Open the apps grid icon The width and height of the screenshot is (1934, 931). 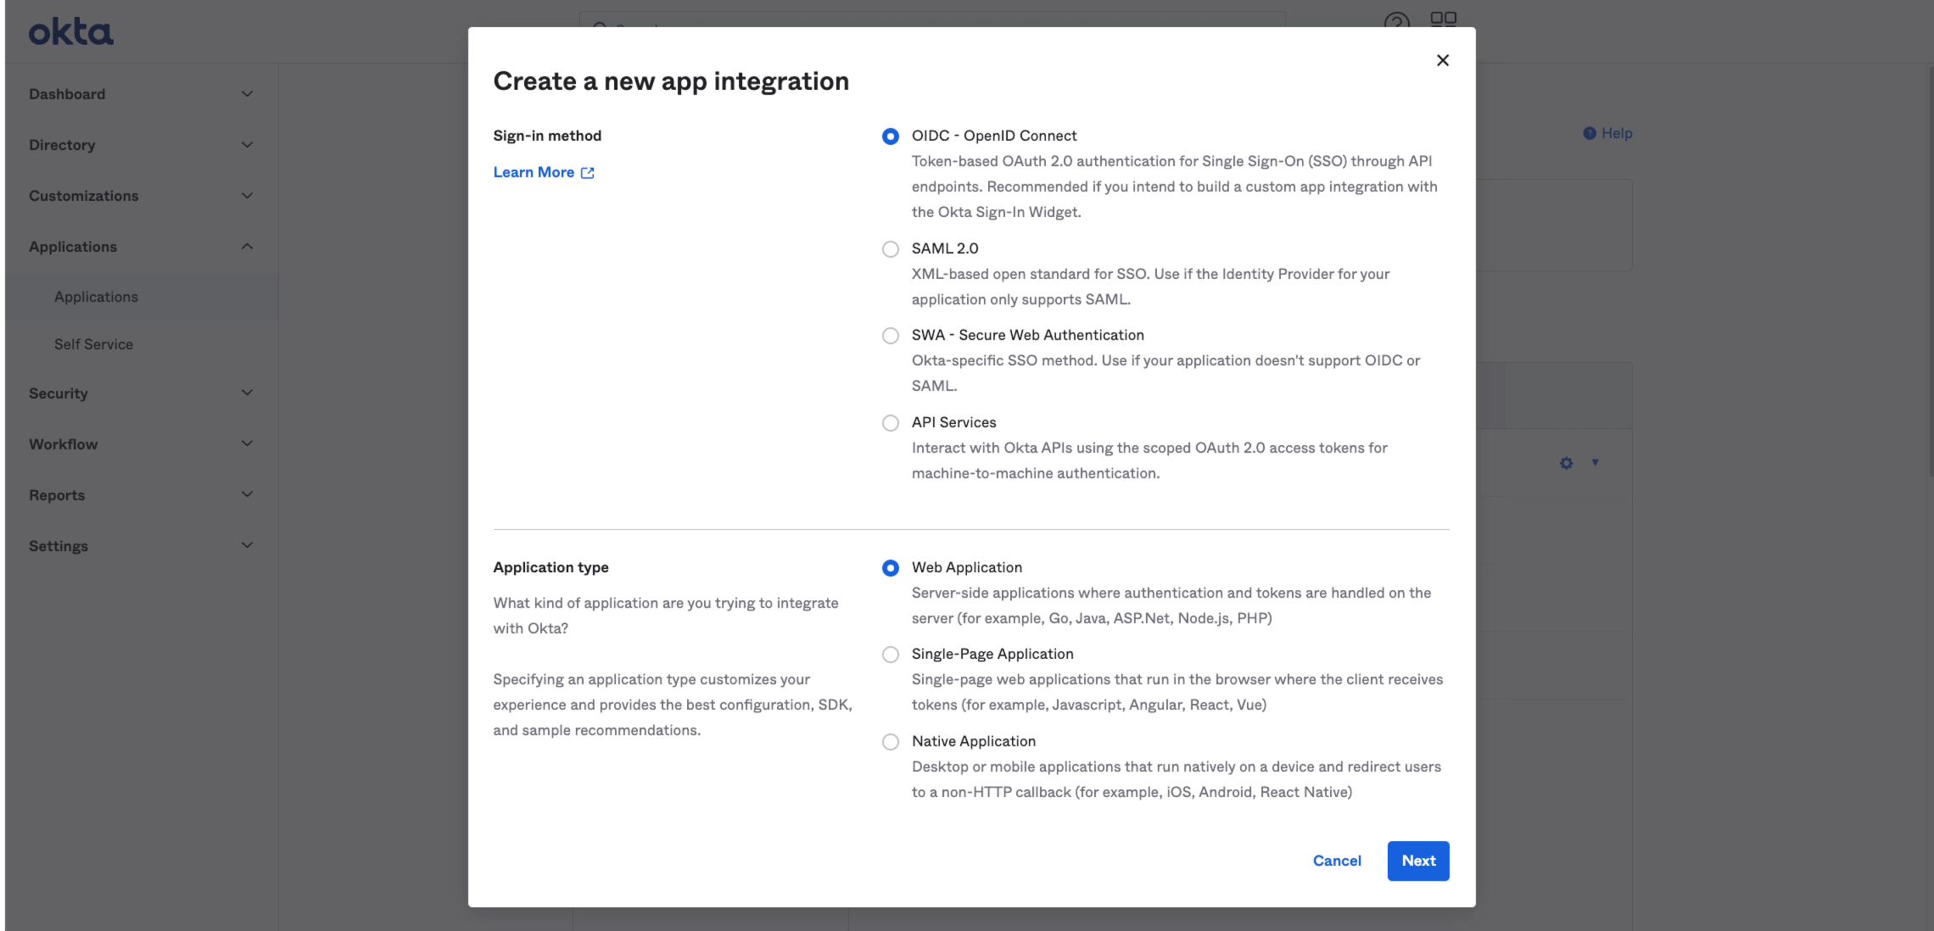(1443, 20)
